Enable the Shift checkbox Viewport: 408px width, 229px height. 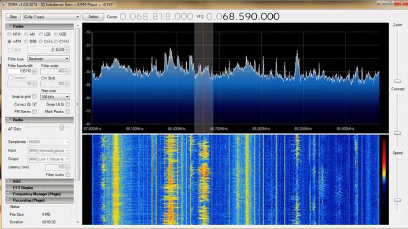[x=10, y=50]
